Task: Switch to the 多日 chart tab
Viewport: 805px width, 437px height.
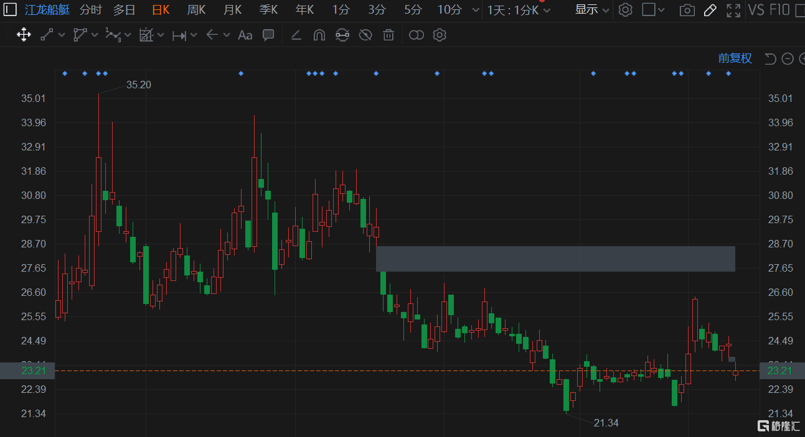Action: 124,9
